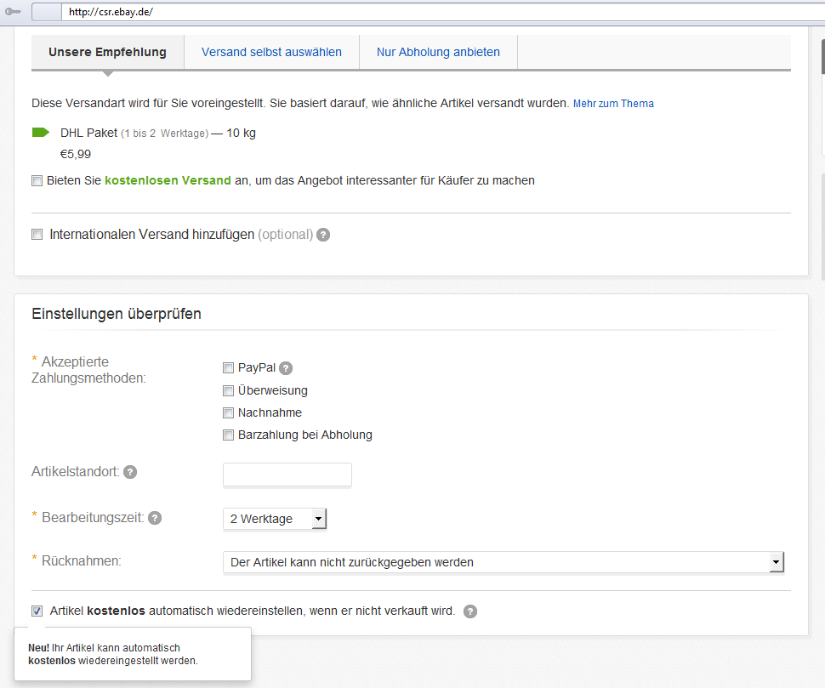Tick the PayPal payment checkbox
The width and height of the screenshot is (825, 688).
[228, 368]
